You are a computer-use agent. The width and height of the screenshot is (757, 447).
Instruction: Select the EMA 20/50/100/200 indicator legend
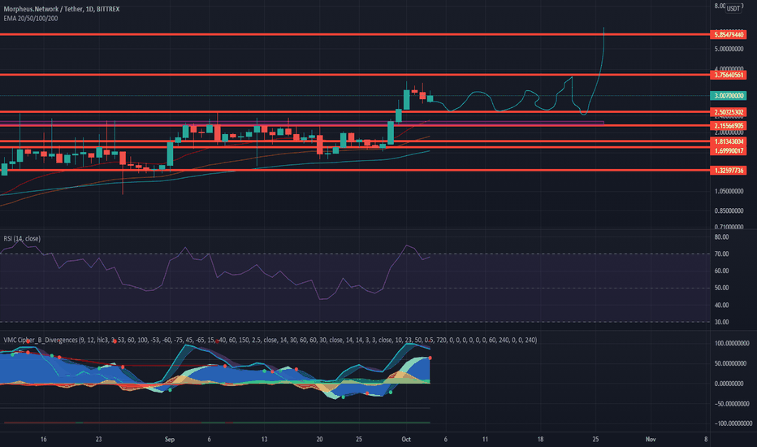(x=31, y=19)
